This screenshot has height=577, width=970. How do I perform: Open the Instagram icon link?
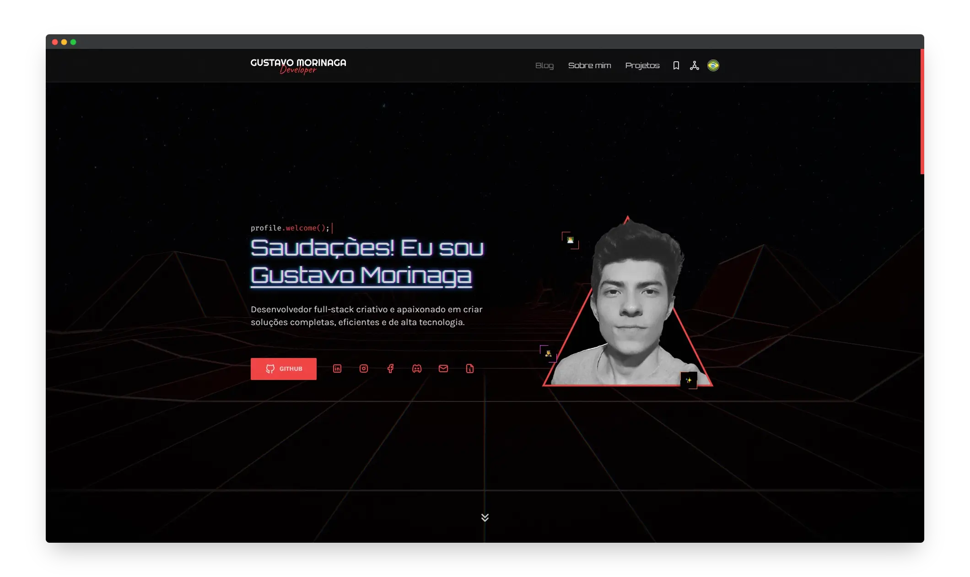pos(364,369)
